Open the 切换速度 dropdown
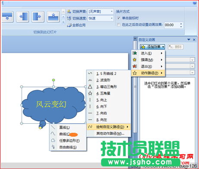The height and width of the screenshot is (169, 199). click(x=112, y=18)
